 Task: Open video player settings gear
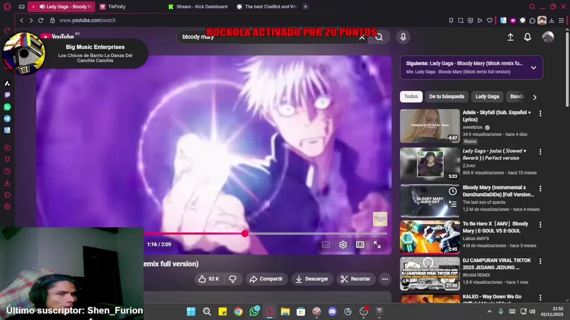[x=343, y=245]
